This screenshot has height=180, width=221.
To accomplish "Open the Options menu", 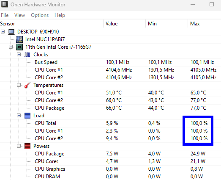I will 40,15.
